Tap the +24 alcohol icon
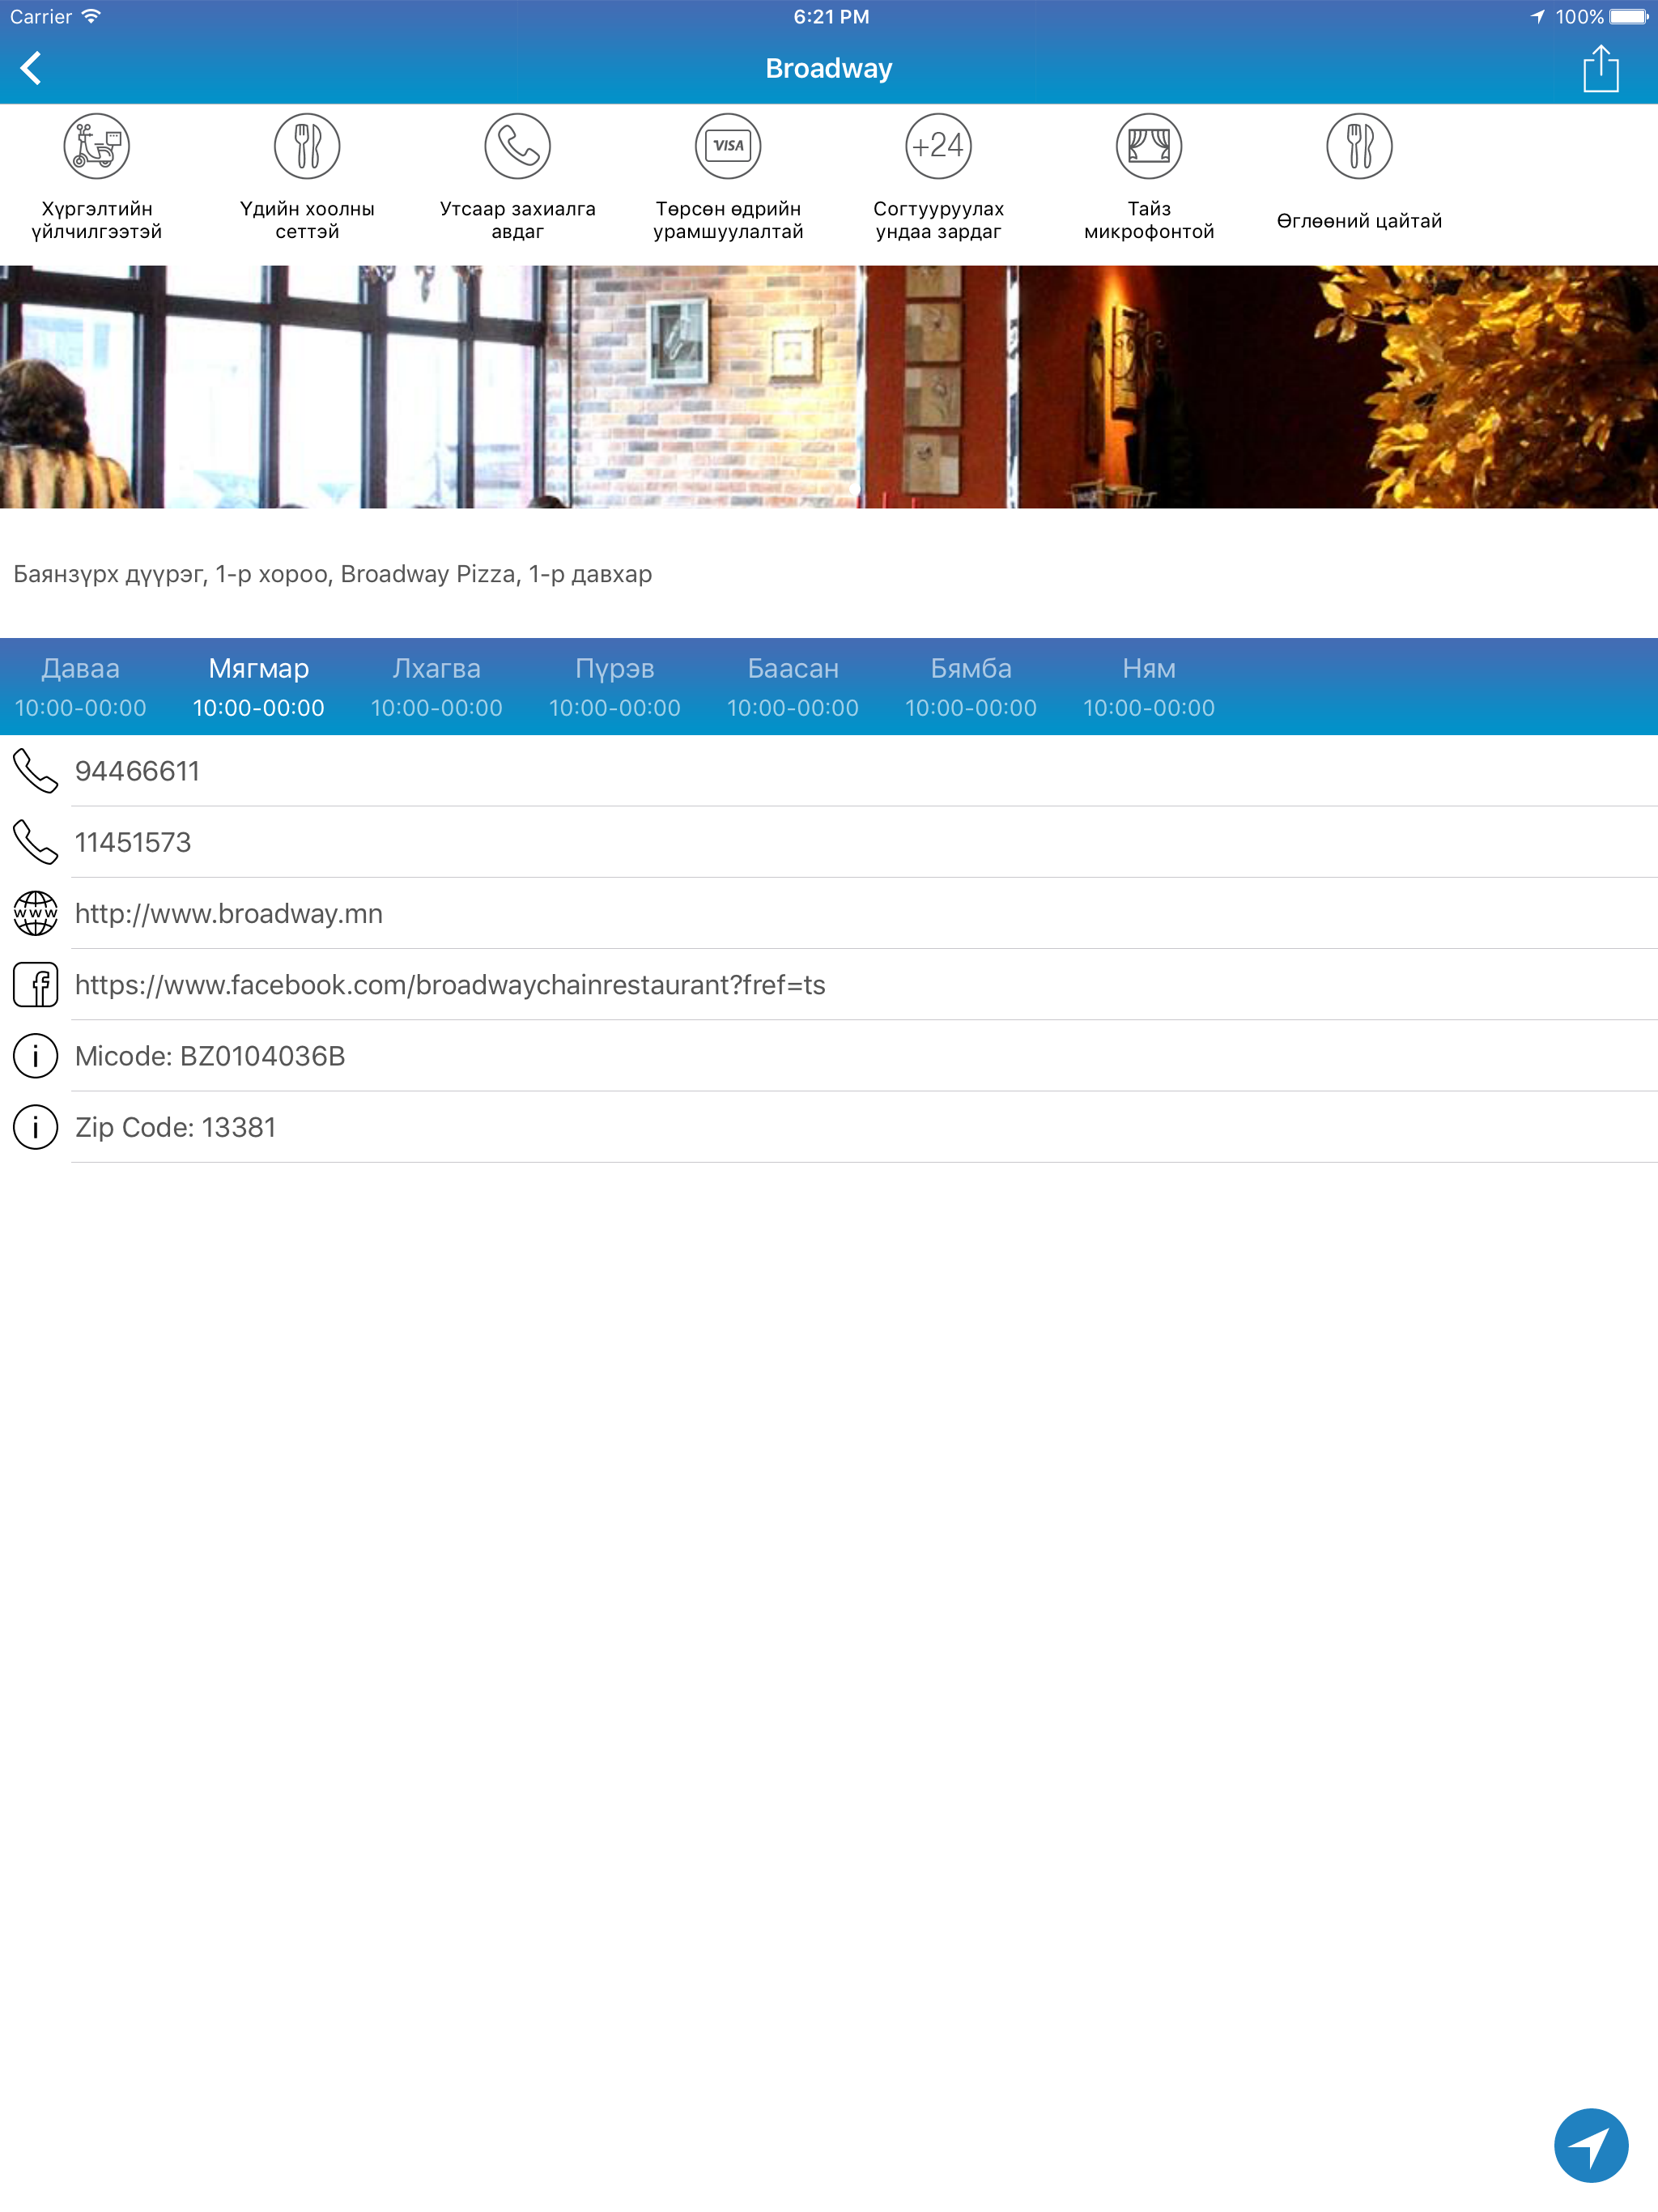This screenshot has width=1658, height=2212. (938, 146)
